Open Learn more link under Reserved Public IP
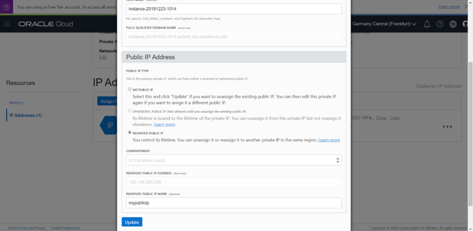 329,140
